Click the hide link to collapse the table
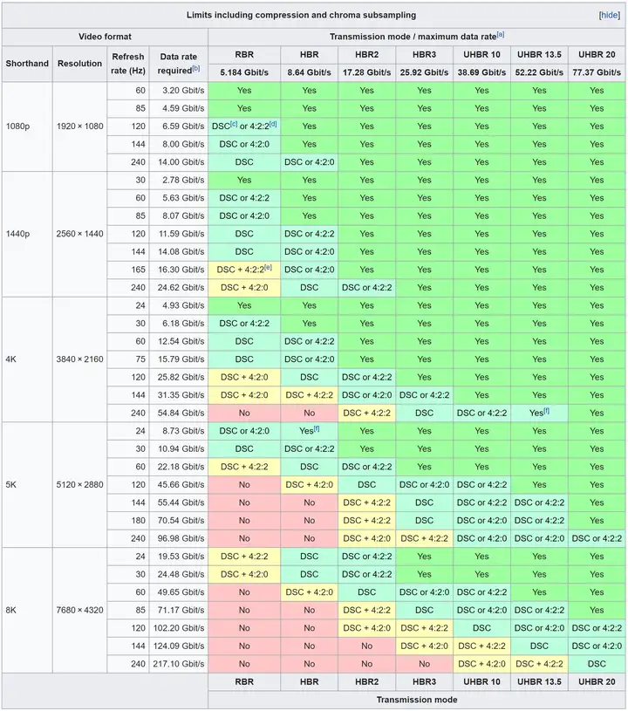 point(609,15)
